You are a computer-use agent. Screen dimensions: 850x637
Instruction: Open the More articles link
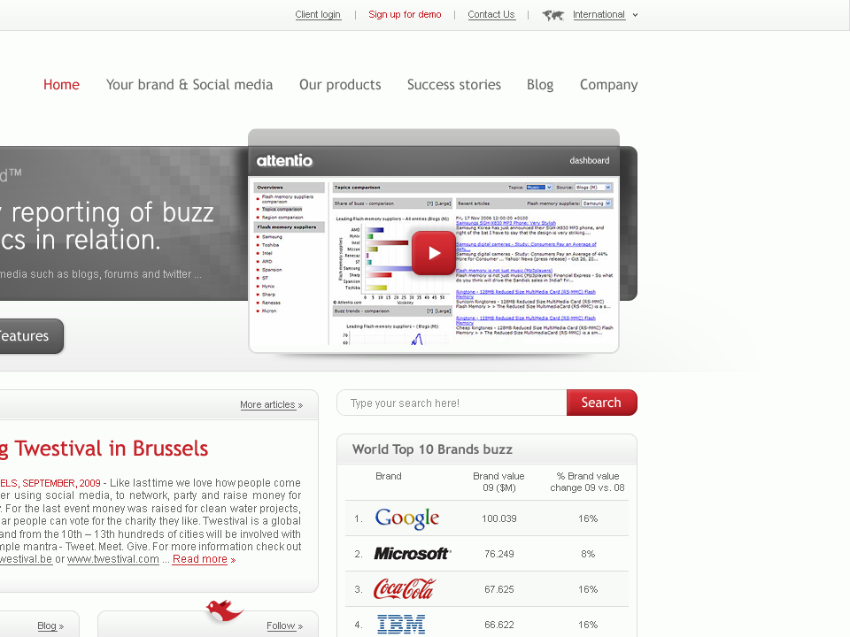point(270,405)
